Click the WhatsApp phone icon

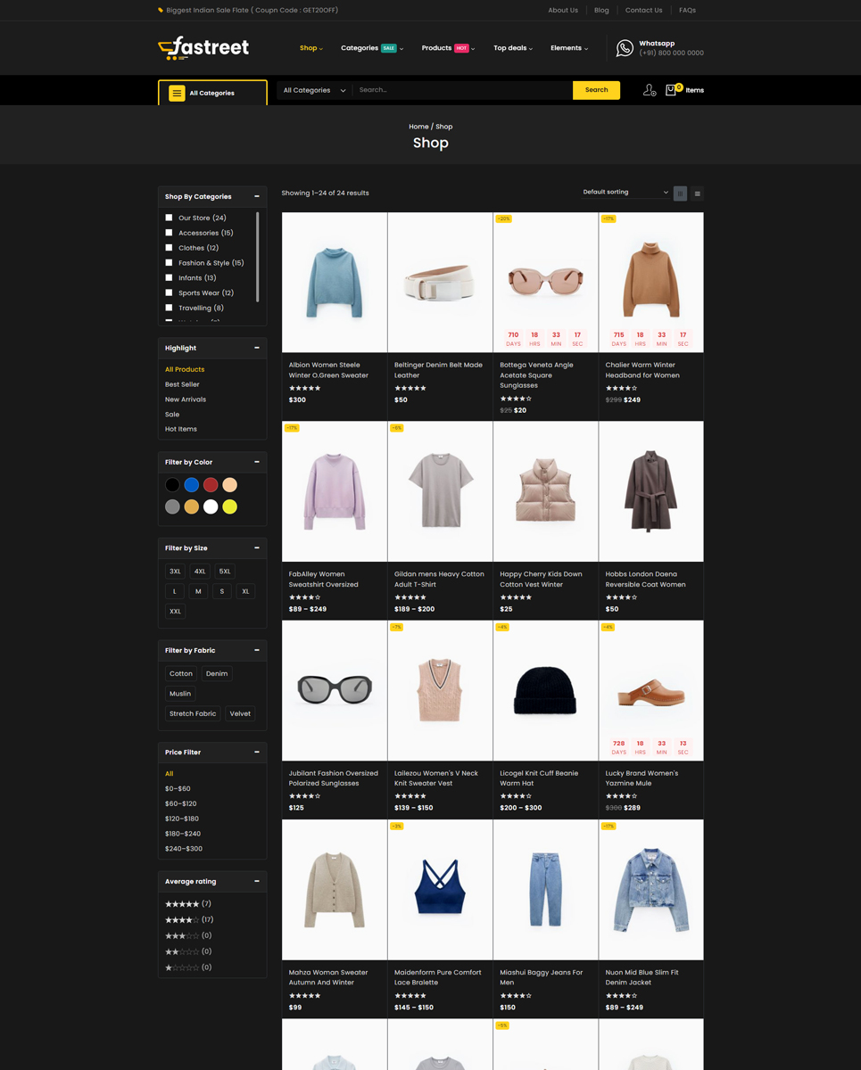(625, 48)
